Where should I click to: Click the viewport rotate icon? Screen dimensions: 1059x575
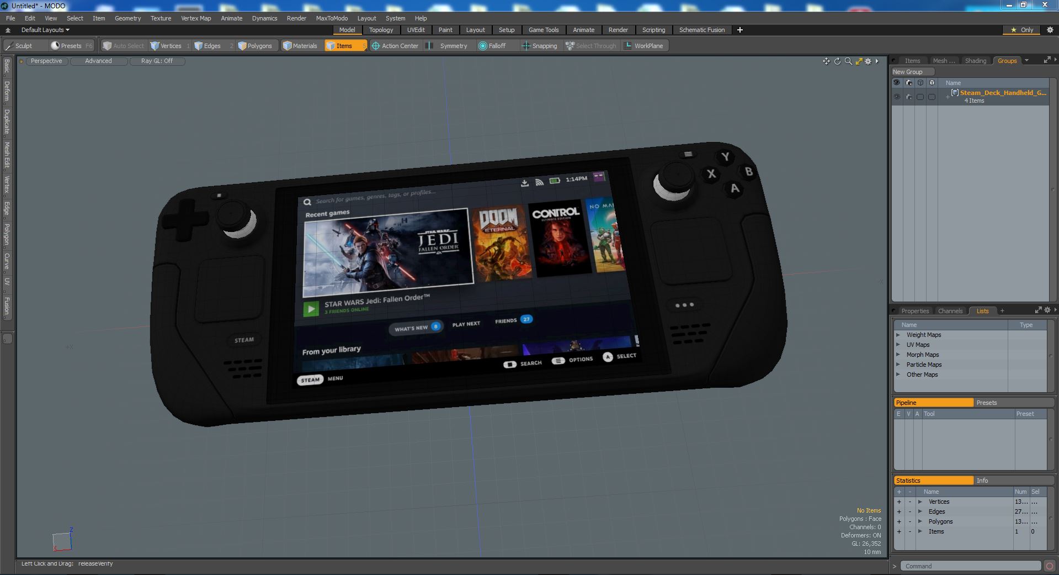pos(837,61)
